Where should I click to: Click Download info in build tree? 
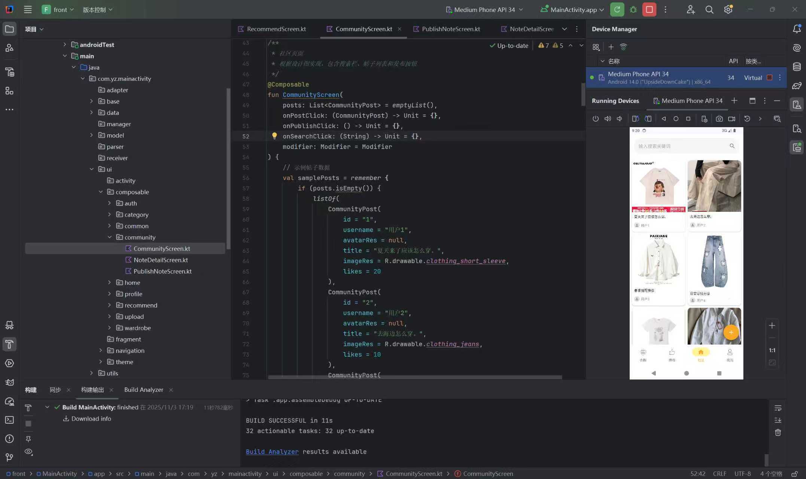[91, 418]
